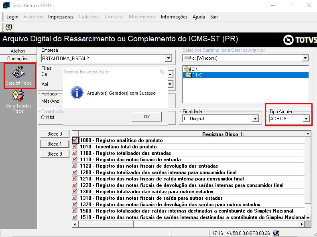Toggle checkbox for register 1210

(75, 178)
